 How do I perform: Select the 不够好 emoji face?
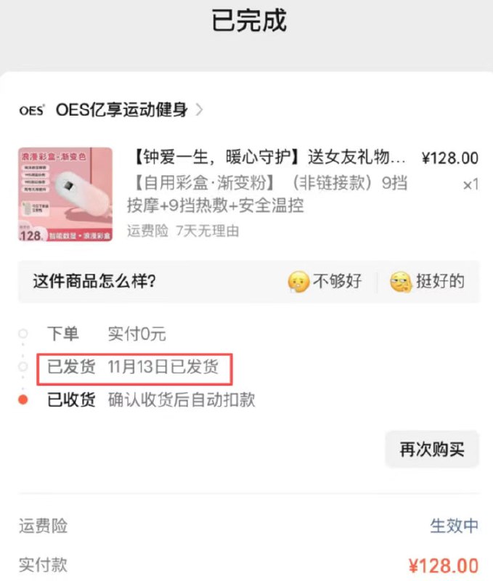click(298, 282)
